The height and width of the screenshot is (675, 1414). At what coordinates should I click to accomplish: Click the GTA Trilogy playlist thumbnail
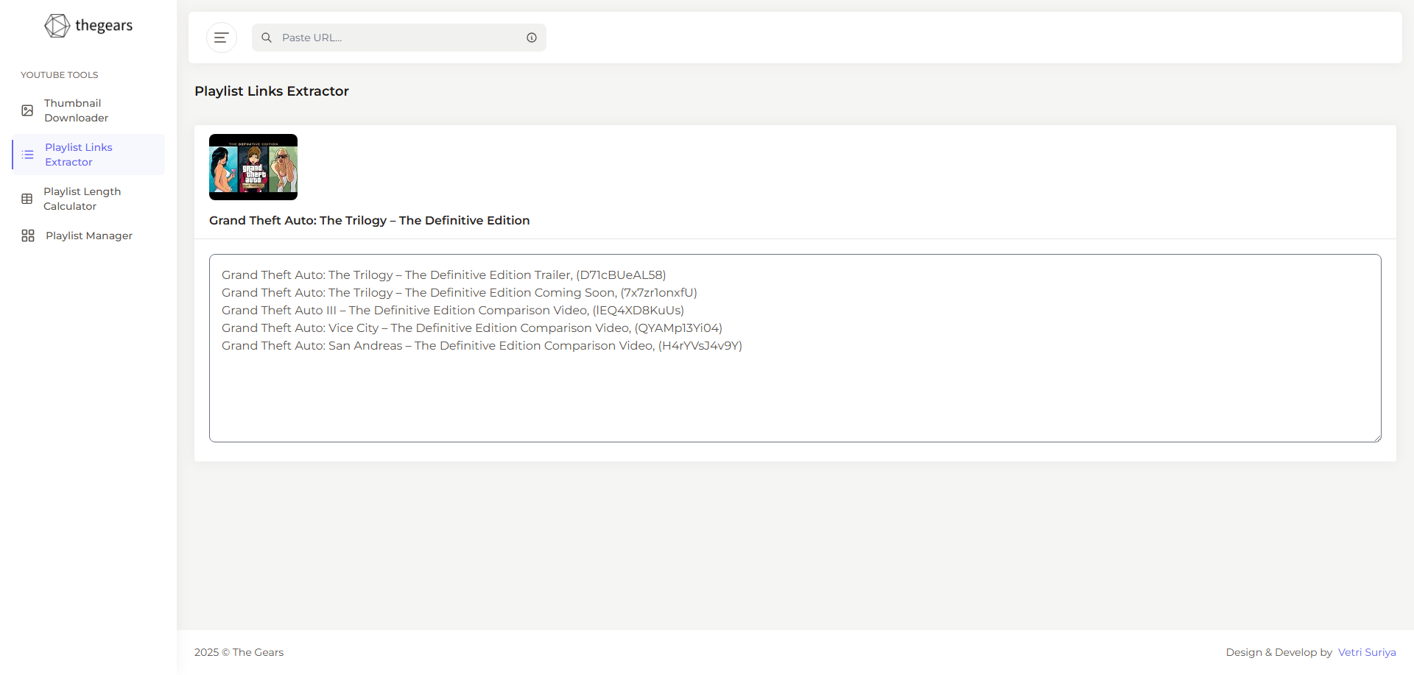(253, 167)
